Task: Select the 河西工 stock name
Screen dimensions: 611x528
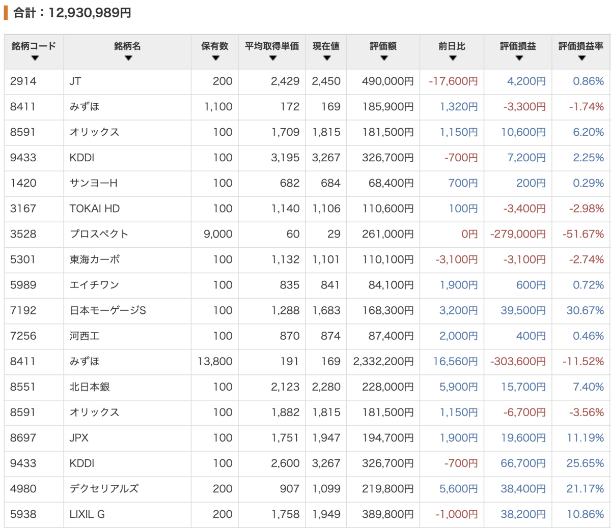Action: click(x=85, y=336)
